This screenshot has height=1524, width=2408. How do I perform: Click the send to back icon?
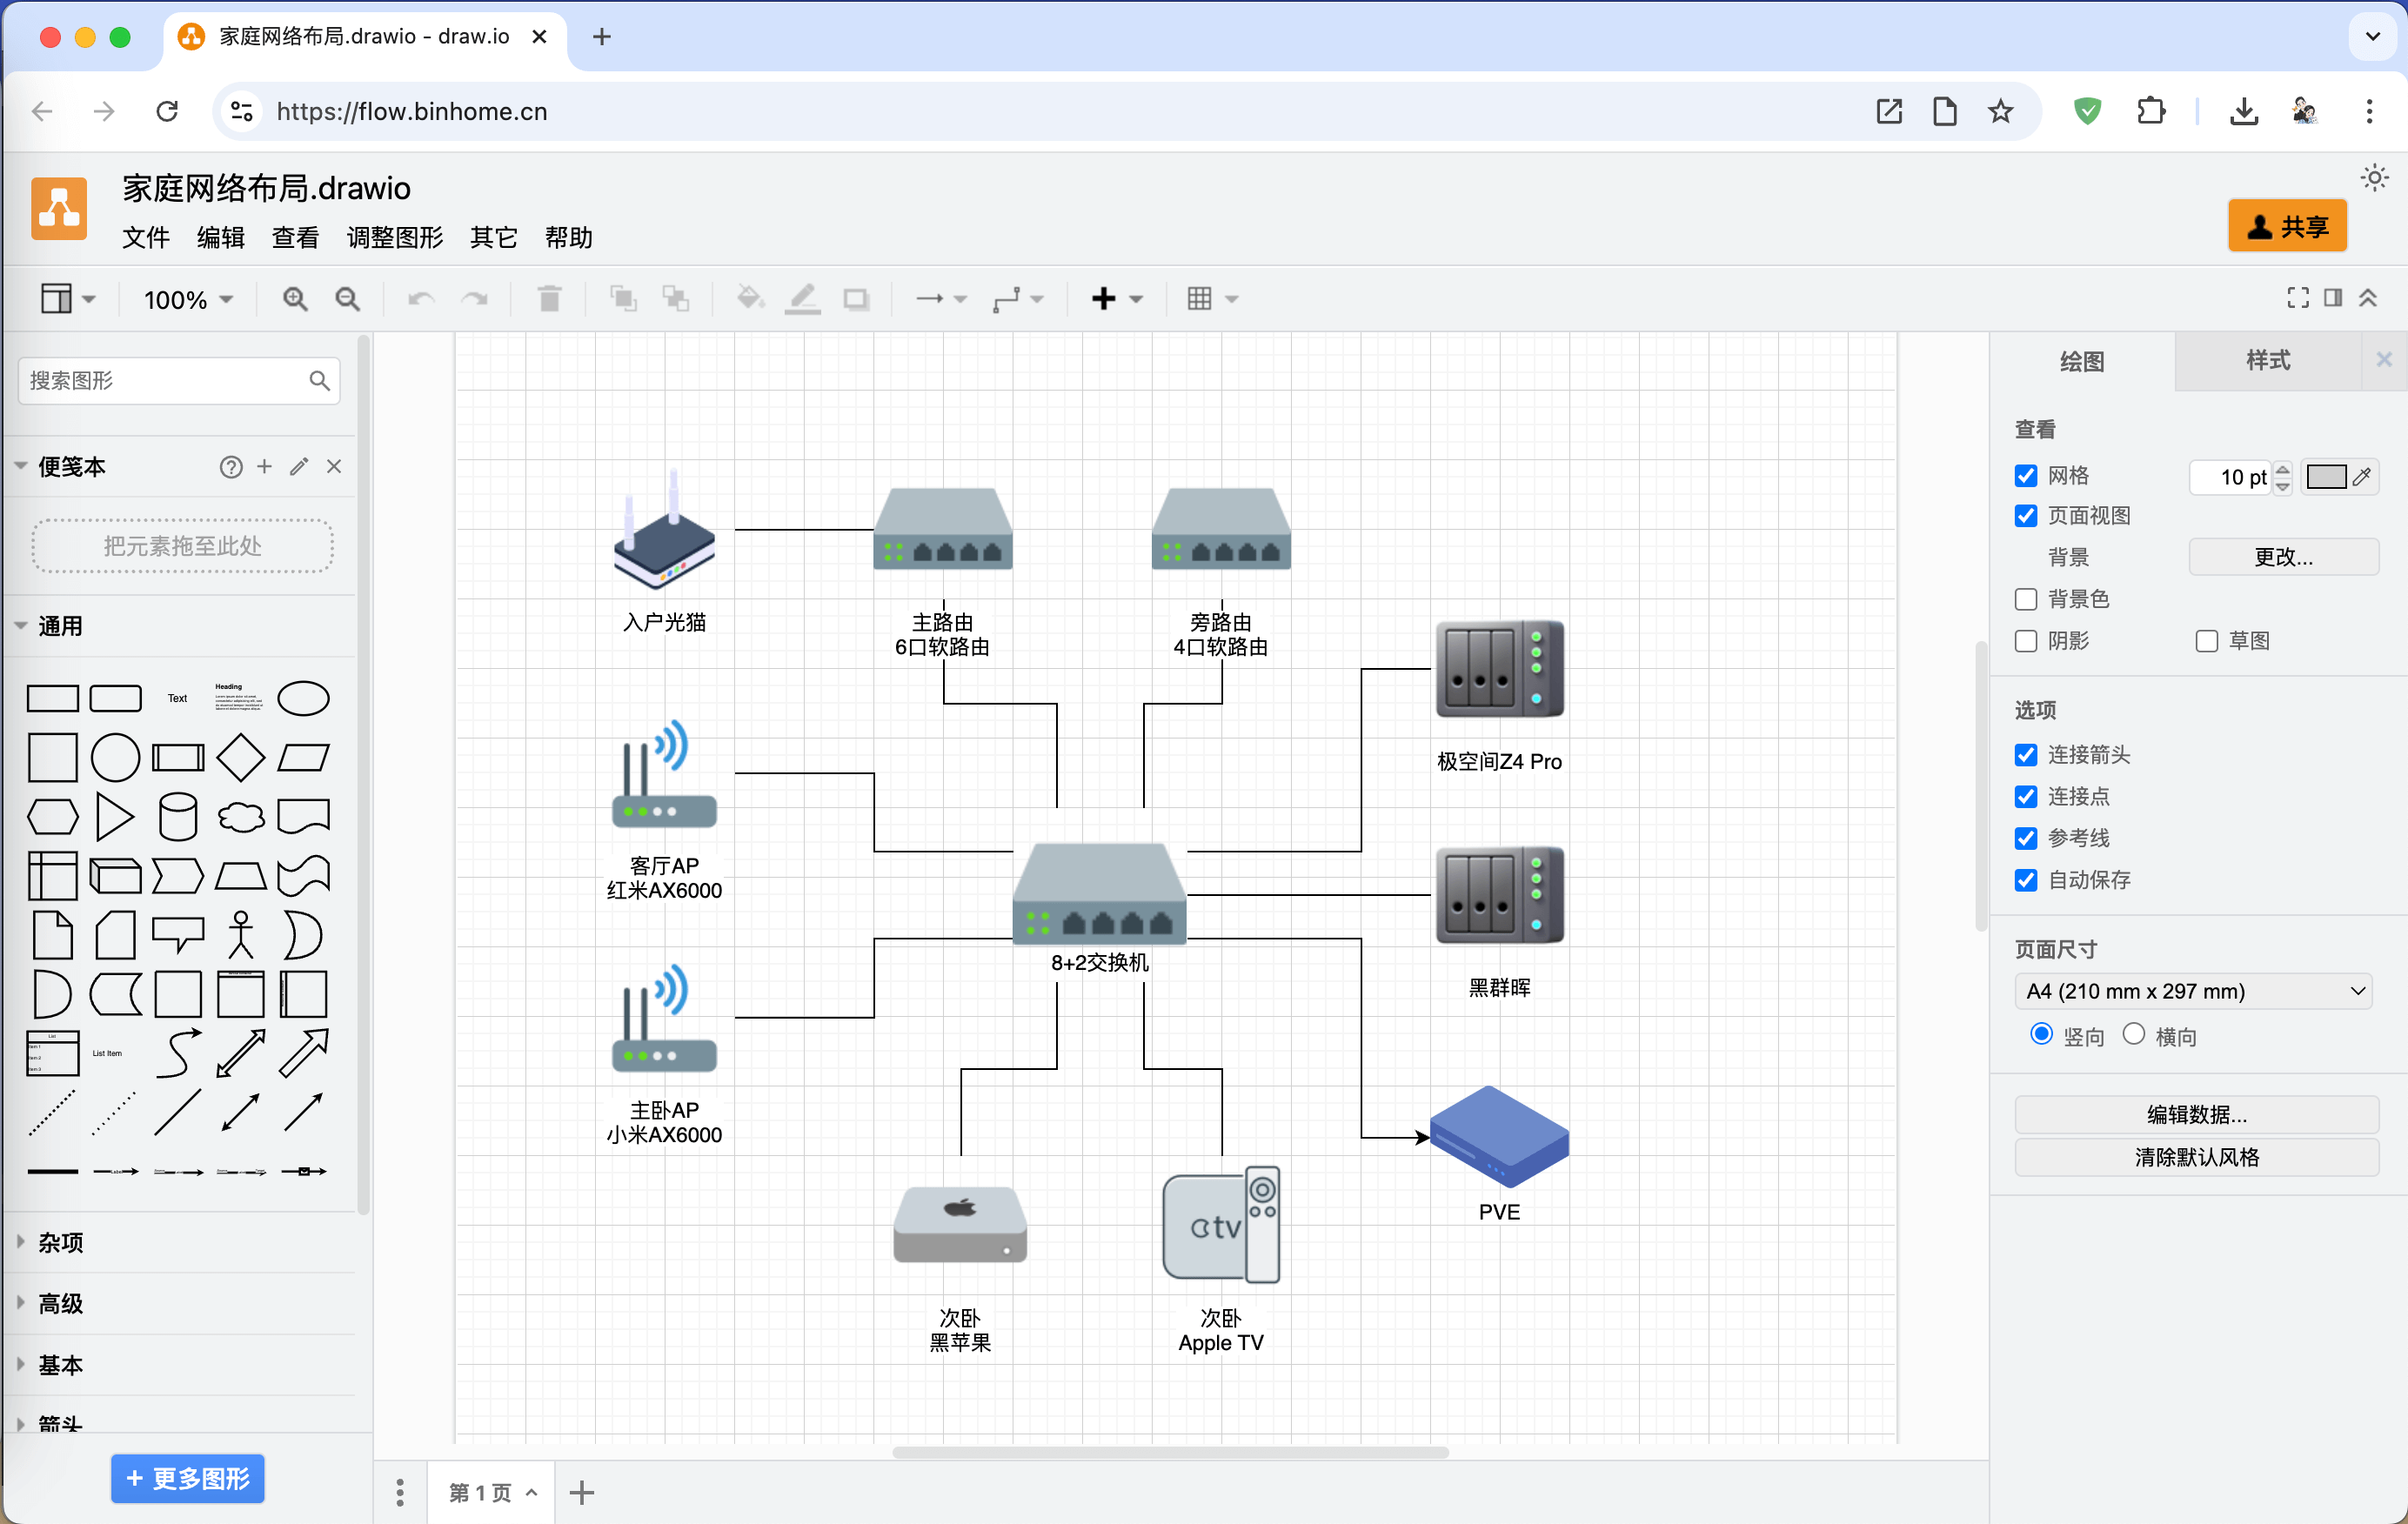coord(676,299)
